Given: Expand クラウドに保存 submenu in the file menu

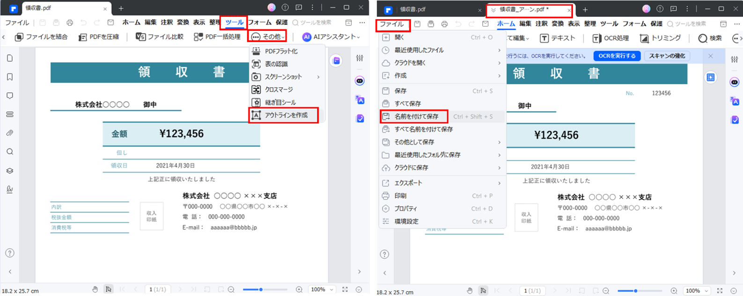Looking at the screenshot, I should (442, 168).
